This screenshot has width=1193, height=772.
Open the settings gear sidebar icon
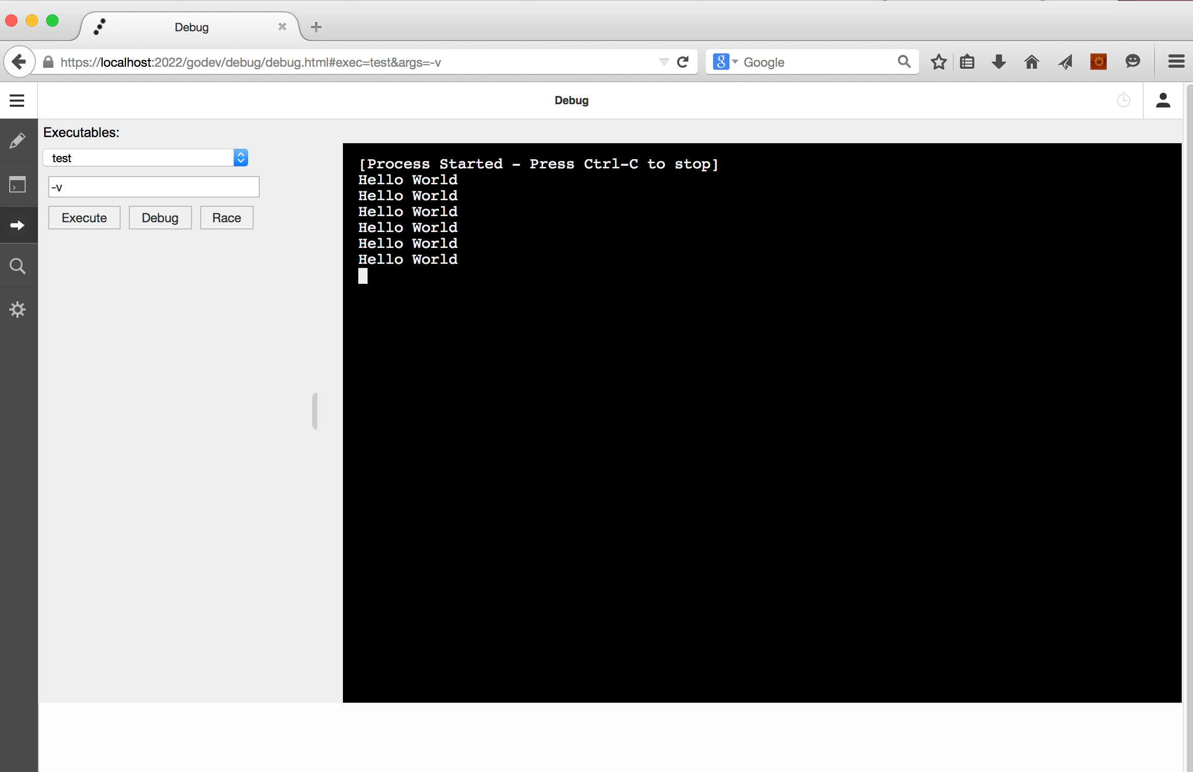tap(17, 310)
